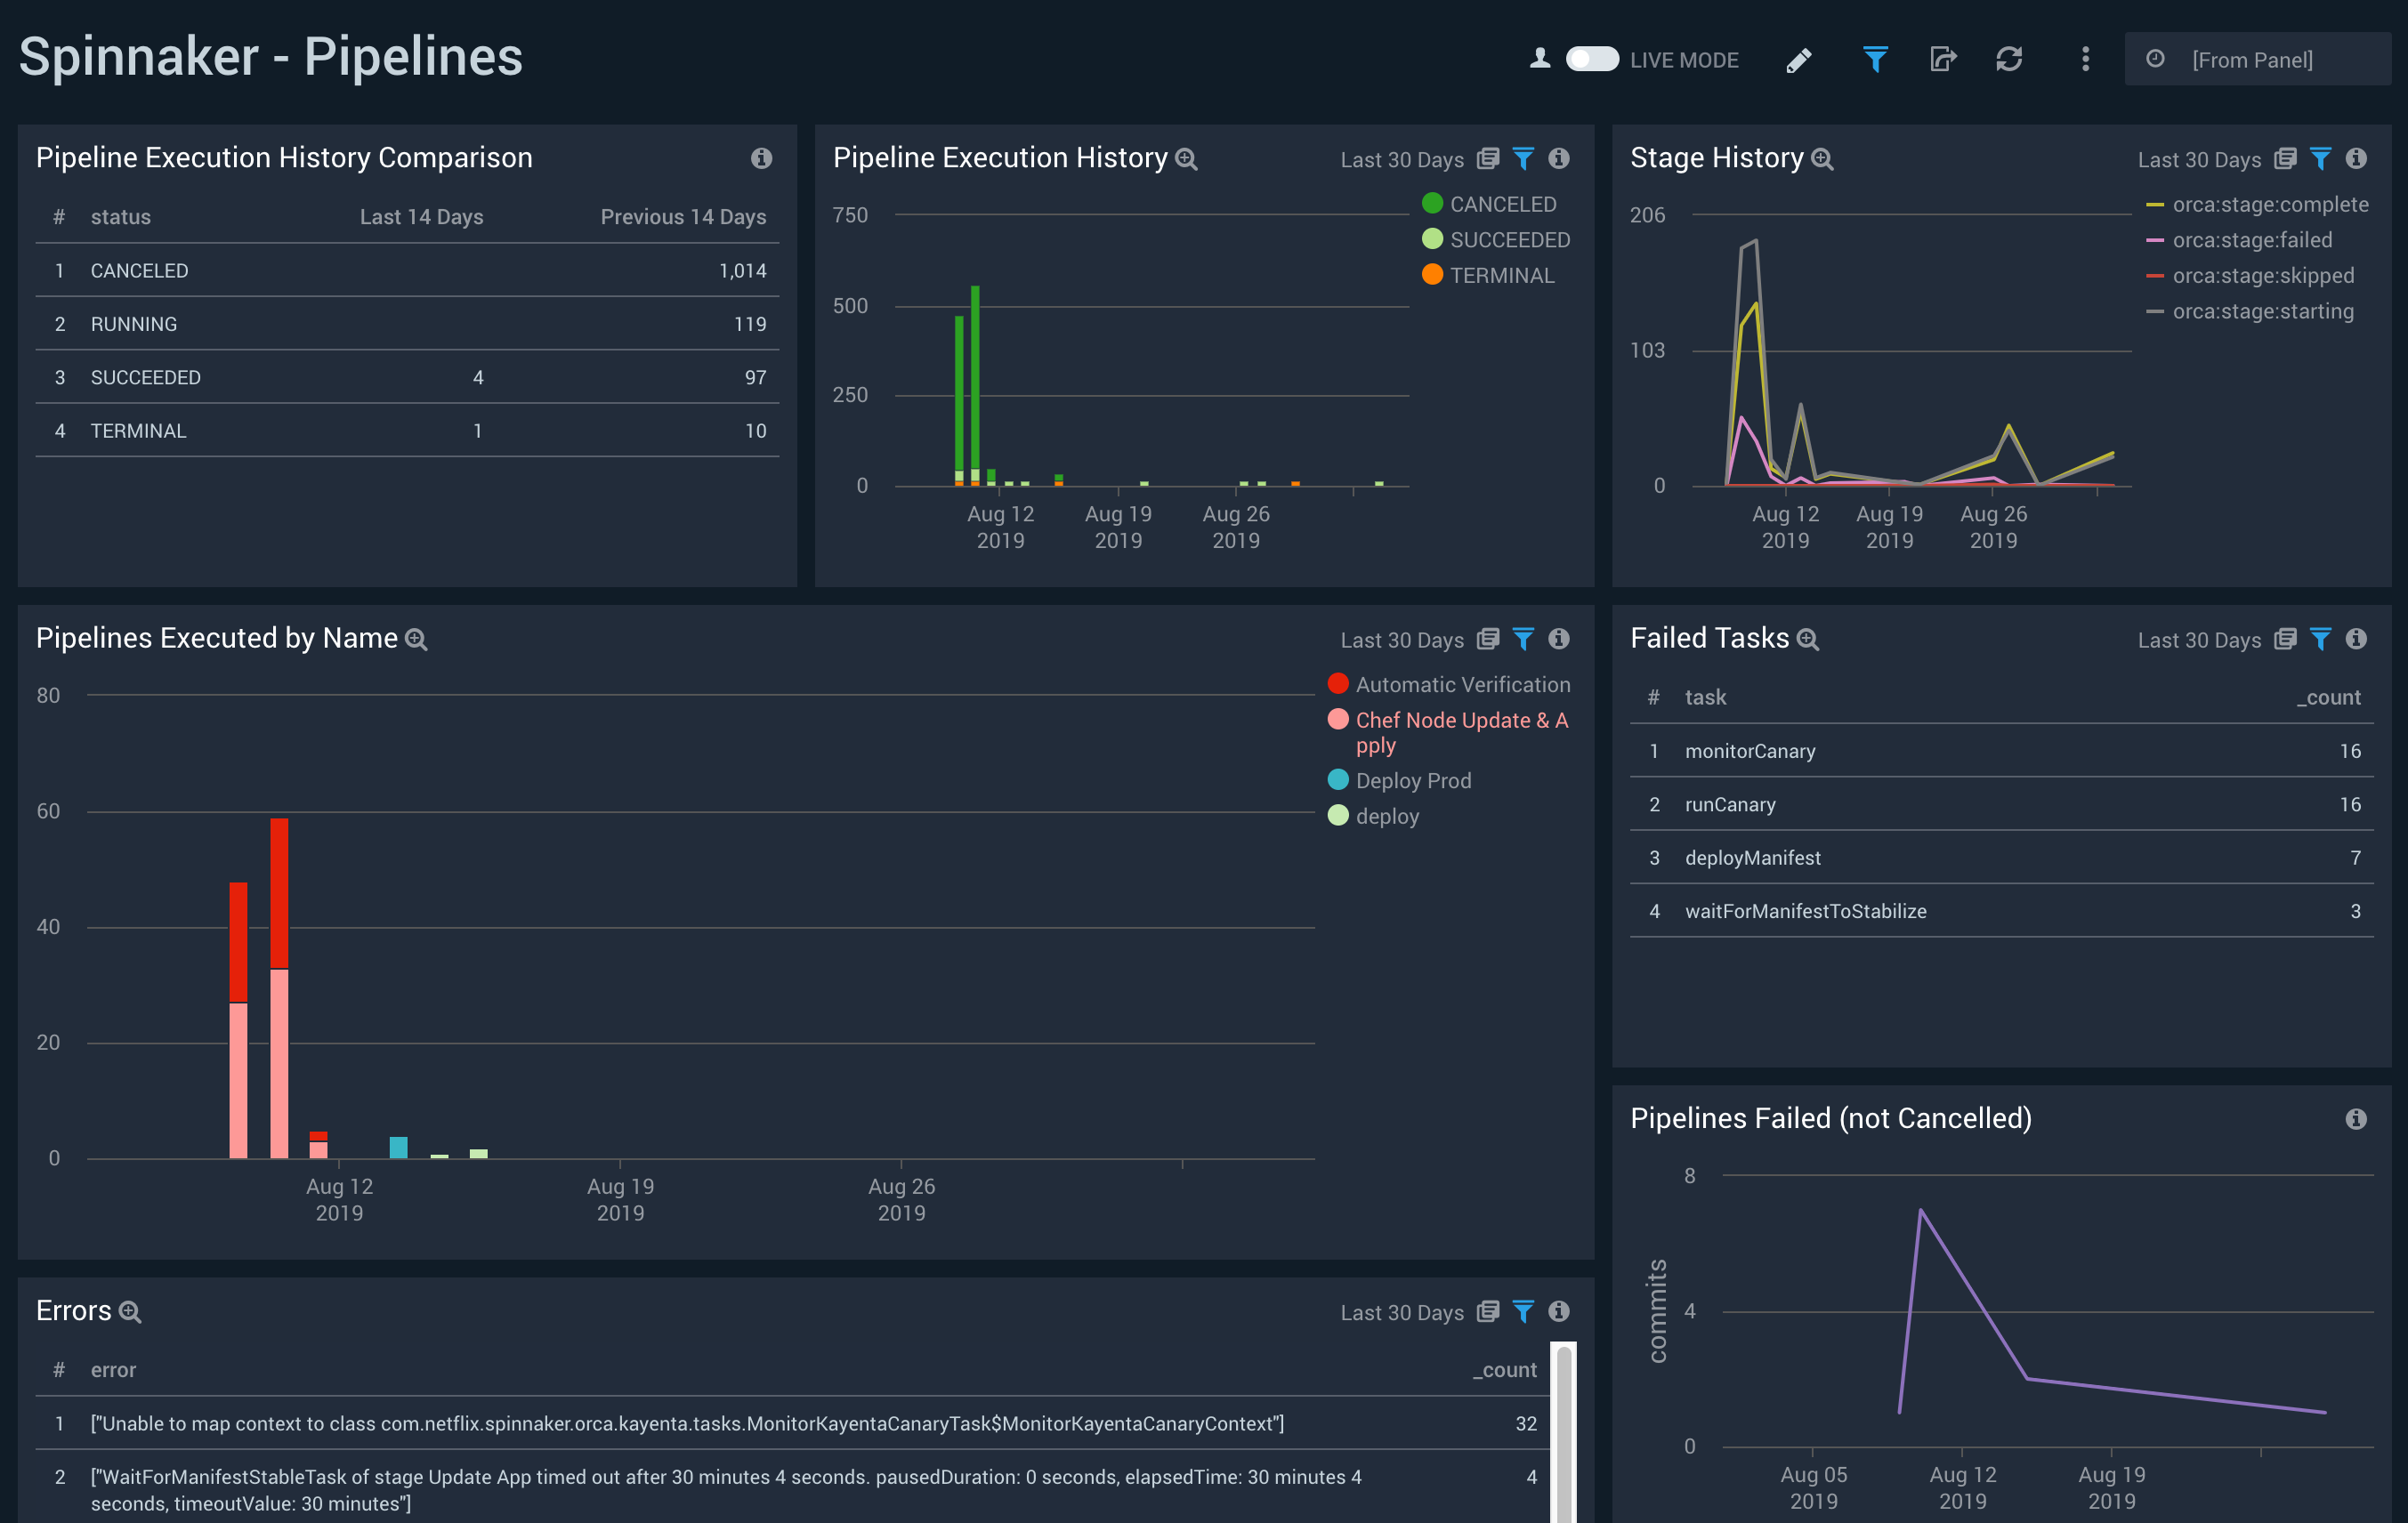2408x1523 pixels.
Task: Select the monitorCanary row in Failed Tasks
Action: click(x=1750, y=751)
